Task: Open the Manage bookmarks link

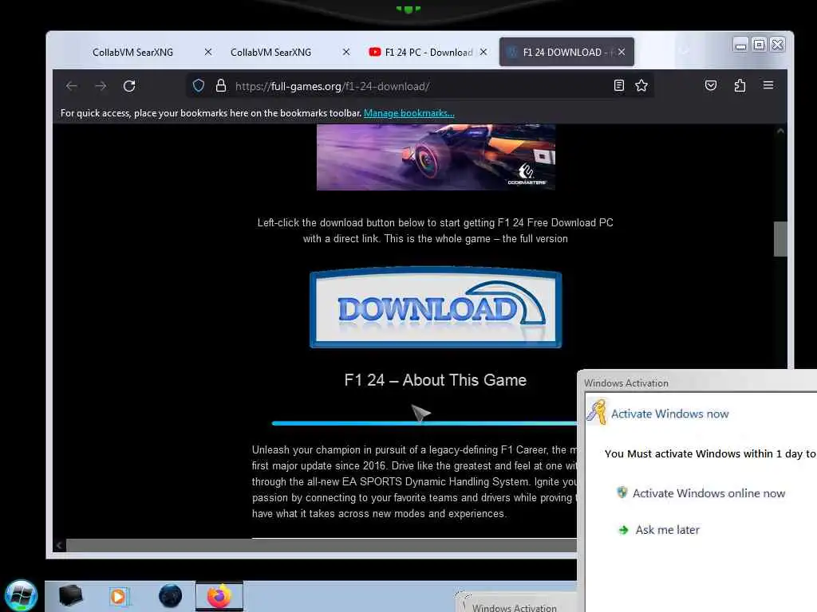Action: click(409, 113)
